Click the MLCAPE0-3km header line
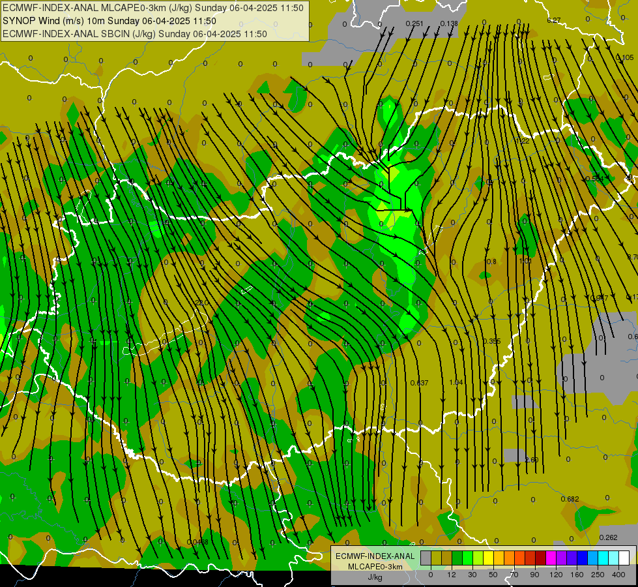Screen dimensions: 638x587 point(153,8)
